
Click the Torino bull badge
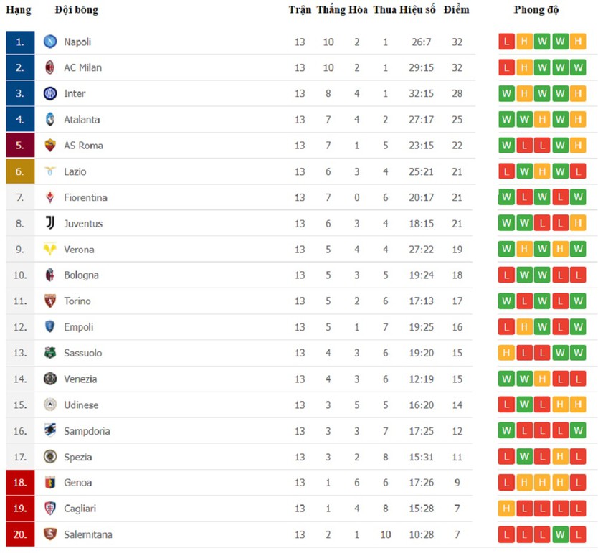(50, 301)
